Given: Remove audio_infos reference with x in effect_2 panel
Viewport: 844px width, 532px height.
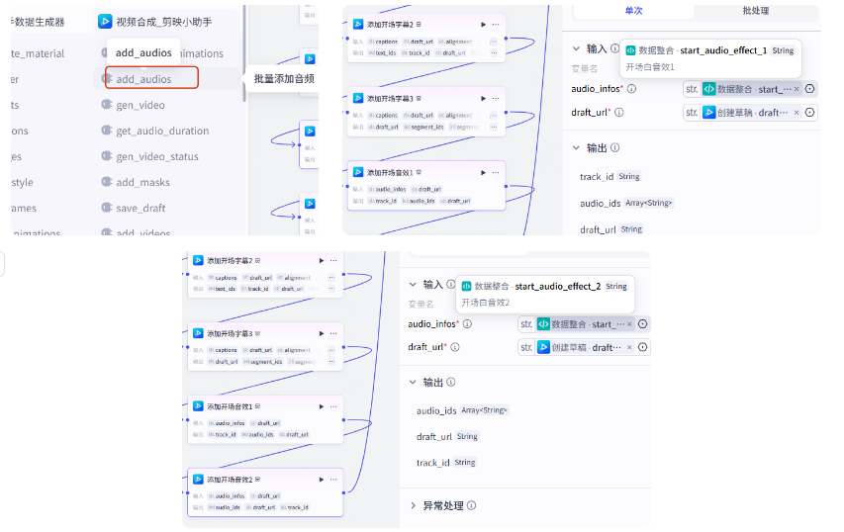Looking at the screenshot, I should [629, 323].
